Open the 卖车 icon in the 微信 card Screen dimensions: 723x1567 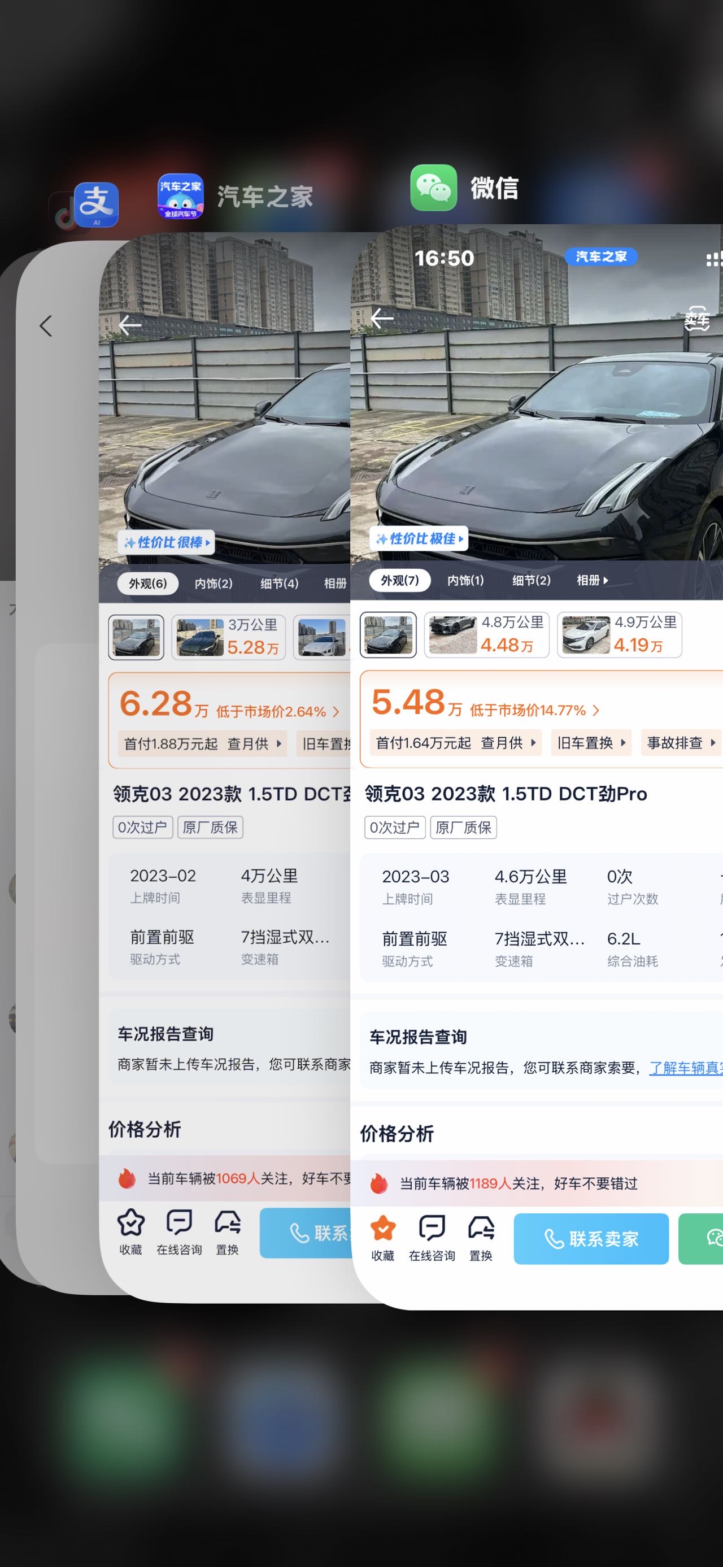pos(697,319)
